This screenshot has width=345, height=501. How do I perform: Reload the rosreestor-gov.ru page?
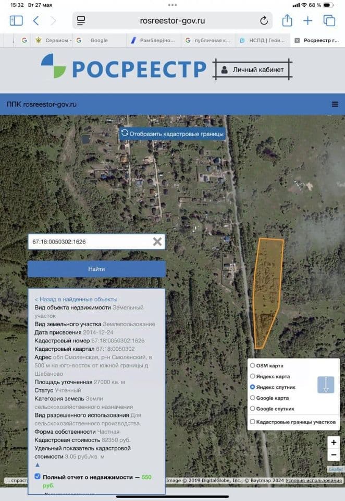pos(264,21)
